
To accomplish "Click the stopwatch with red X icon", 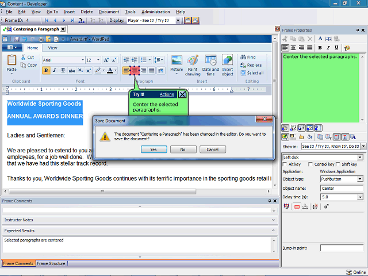I will tap(315, 206).
